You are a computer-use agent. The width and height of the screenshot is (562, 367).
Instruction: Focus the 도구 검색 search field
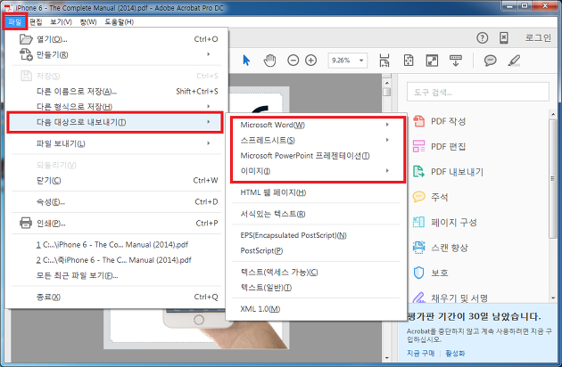point(478,92)
